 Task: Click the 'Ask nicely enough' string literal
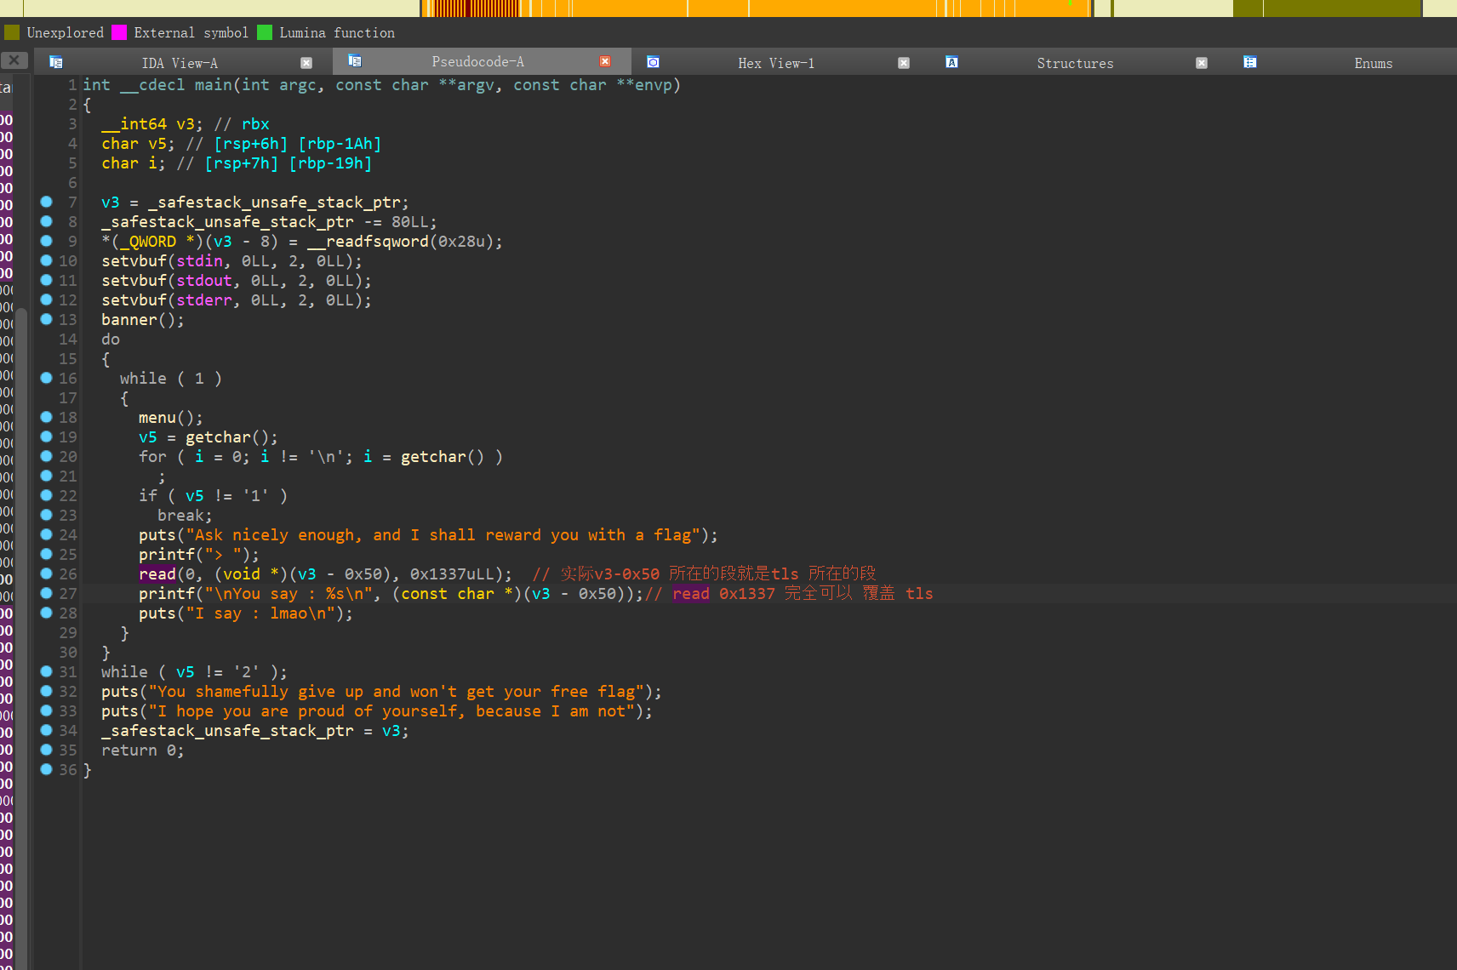click(443, 535)
